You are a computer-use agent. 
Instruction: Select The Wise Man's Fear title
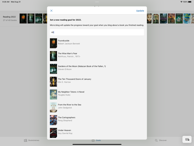67,53
